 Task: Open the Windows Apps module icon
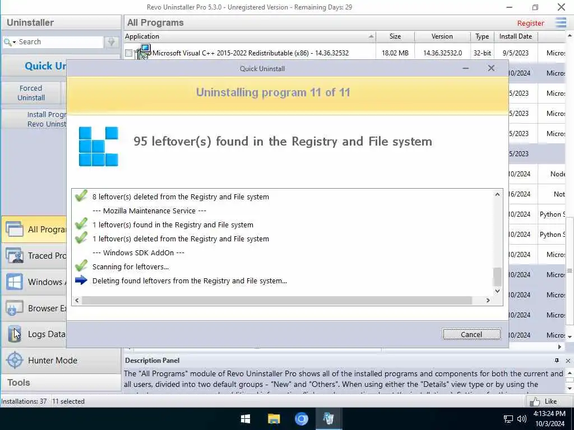14,282
